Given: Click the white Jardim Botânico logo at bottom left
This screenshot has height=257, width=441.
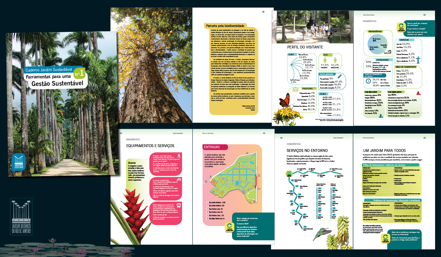Looking at the screenshot, I should click(x=21, y=216).
